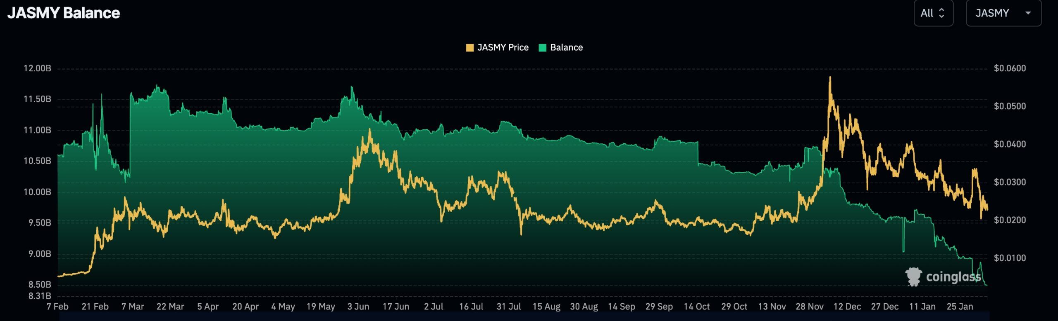1058x321 pixels.
Task: Click the 27 Dec date label
Action: click(885, 307)
